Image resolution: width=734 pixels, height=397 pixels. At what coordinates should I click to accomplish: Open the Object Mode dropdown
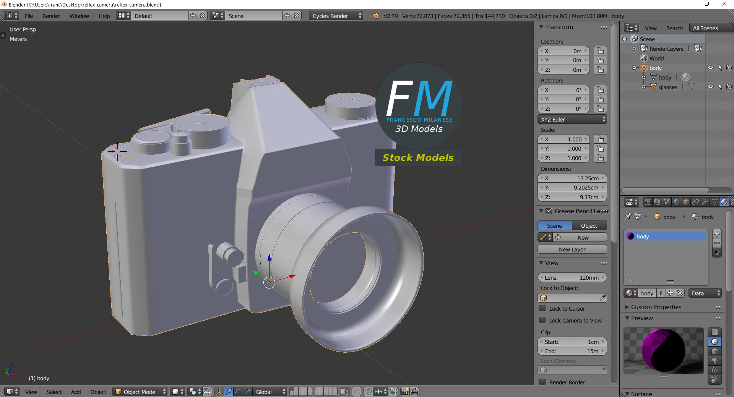(140, 392)
